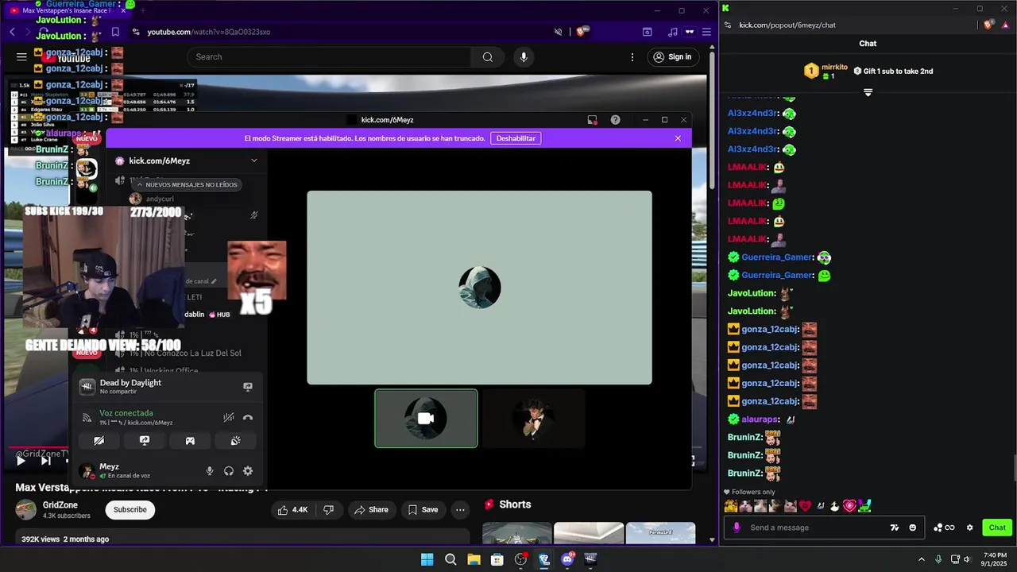The image size is (1017, 572).
Task: Open taskbar clock showing 7:40 PM
Action: [x=995, y=559]
